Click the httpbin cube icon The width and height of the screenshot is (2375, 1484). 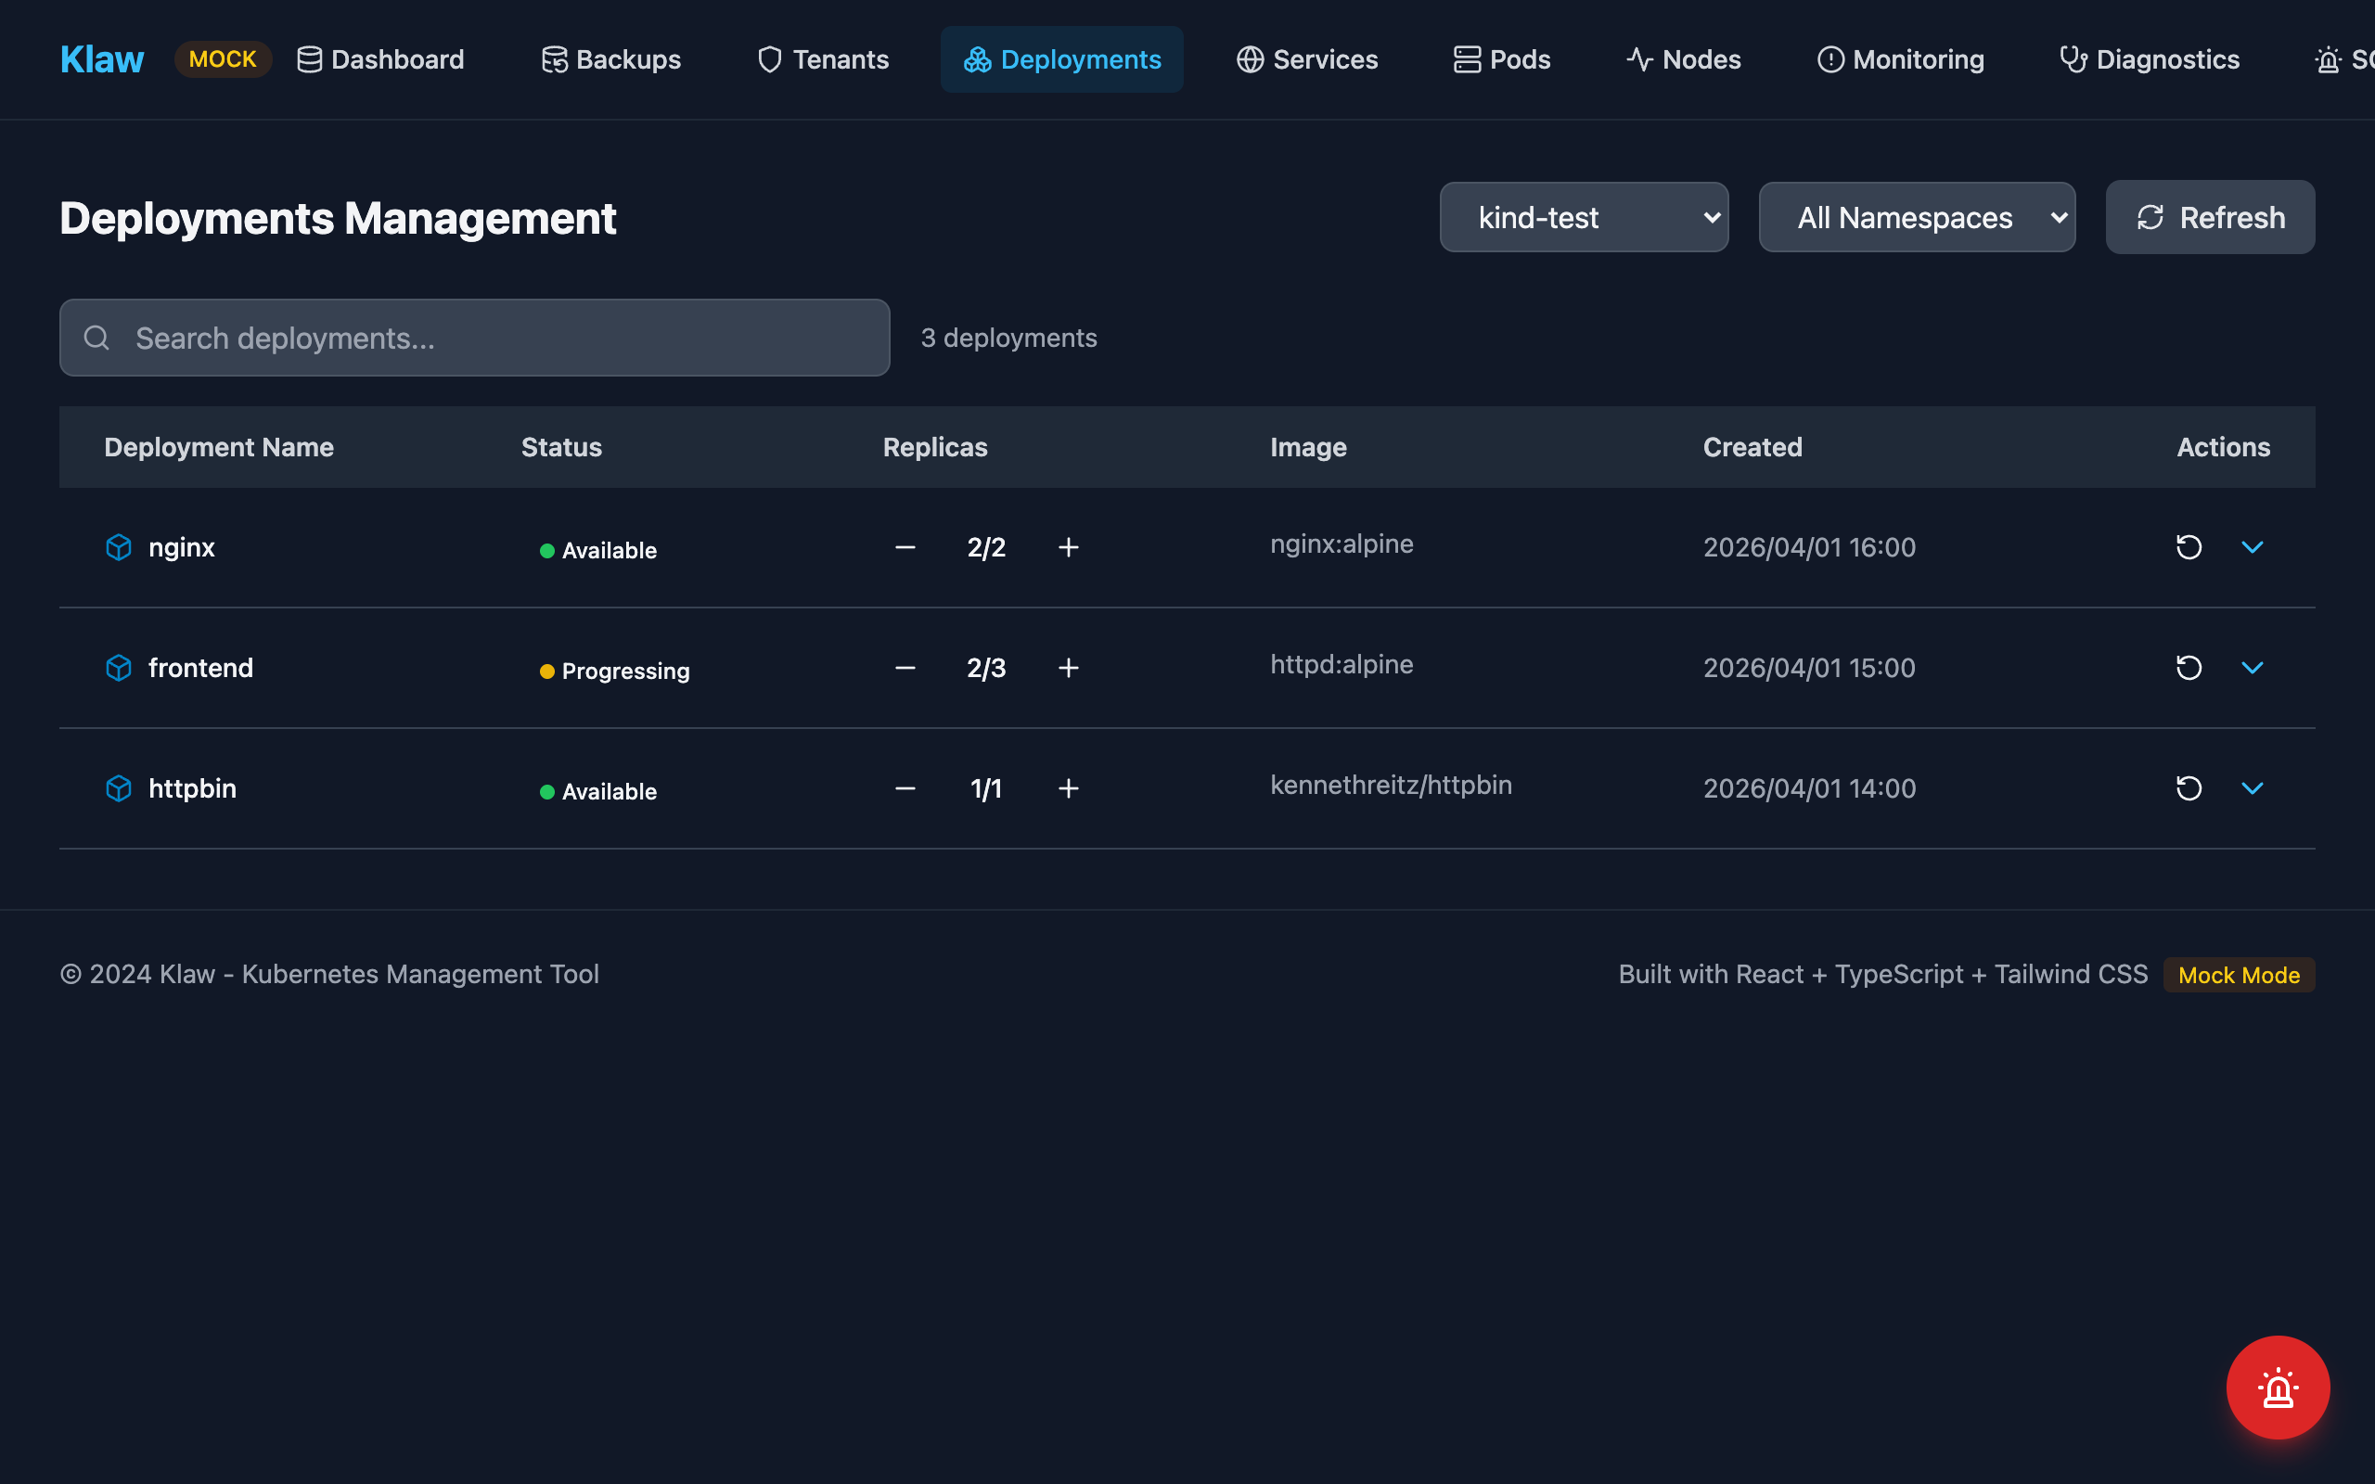pyautogui.click(x=119, y=788)
